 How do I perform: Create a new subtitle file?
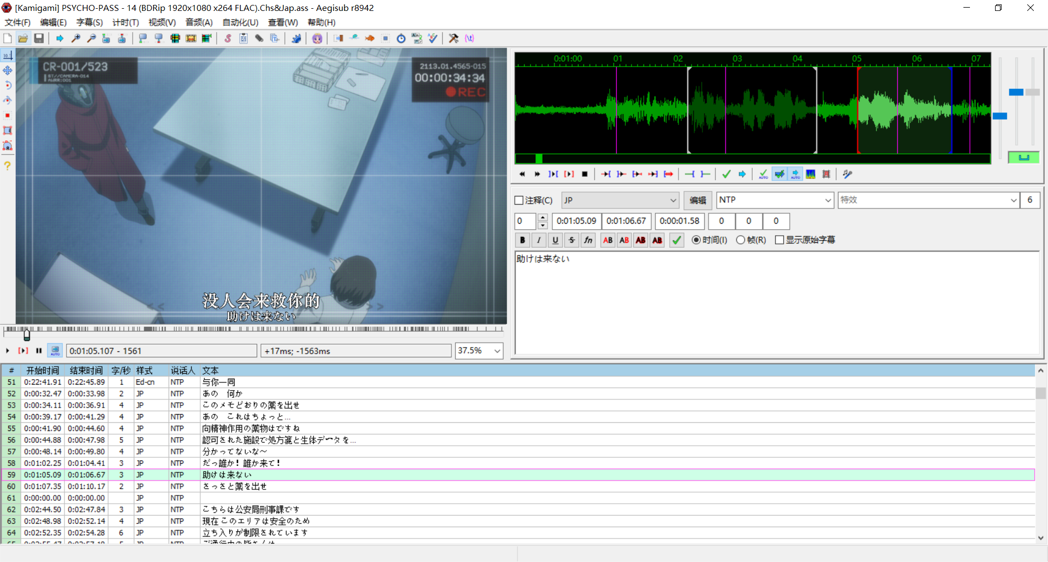click(8, 38)
